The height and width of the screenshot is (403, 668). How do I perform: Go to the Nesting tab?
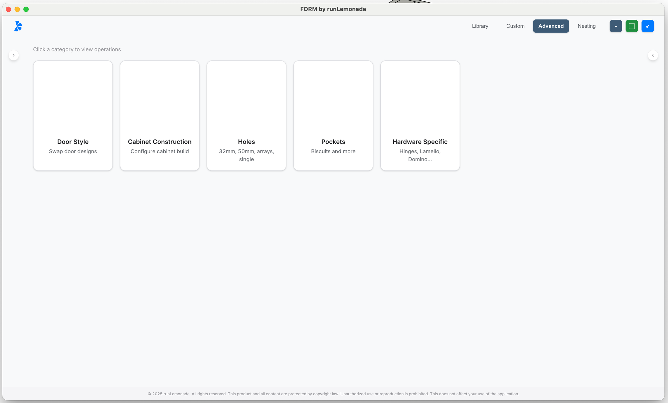point(587,26)
